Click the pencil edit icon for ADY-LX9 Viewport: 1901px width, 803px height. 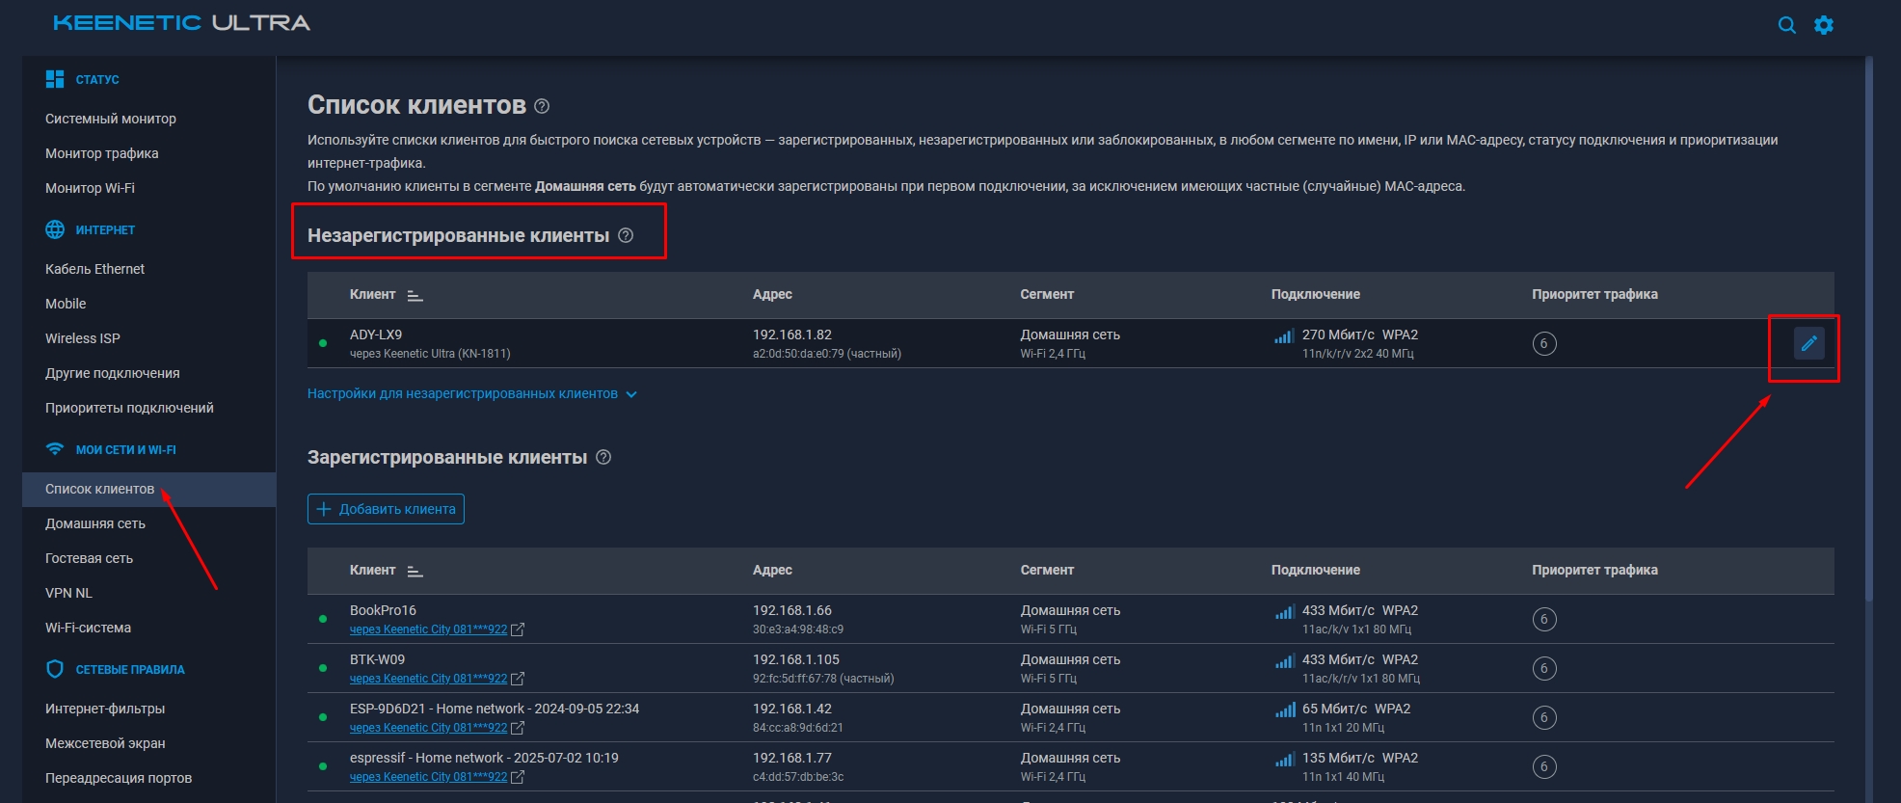coord(1808,343)
